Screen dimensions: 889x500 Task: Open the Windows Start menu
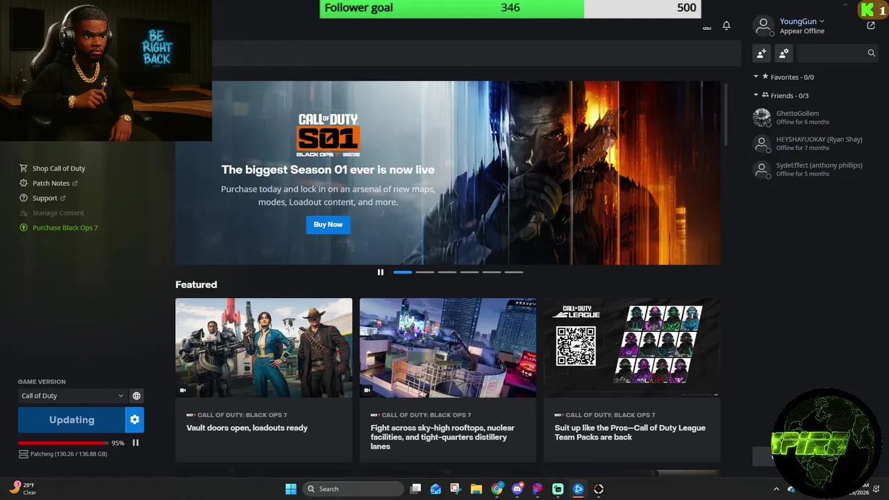291,489
